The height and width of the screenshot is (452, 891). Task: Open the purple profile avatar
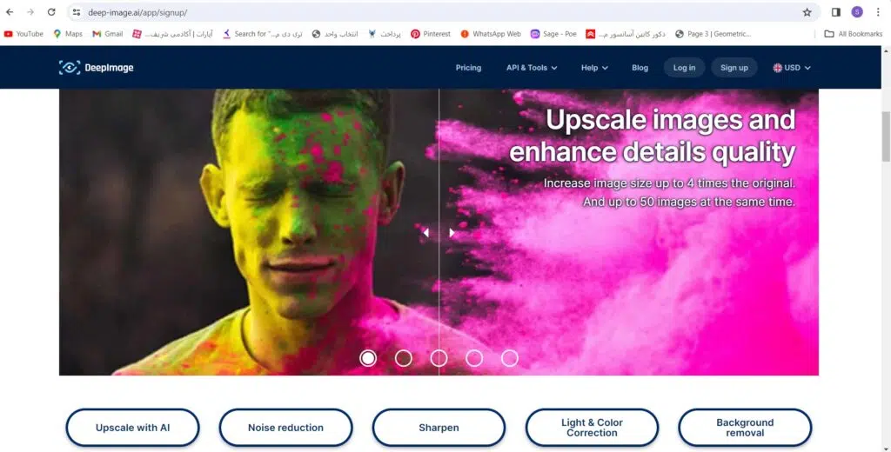[857, 12]
